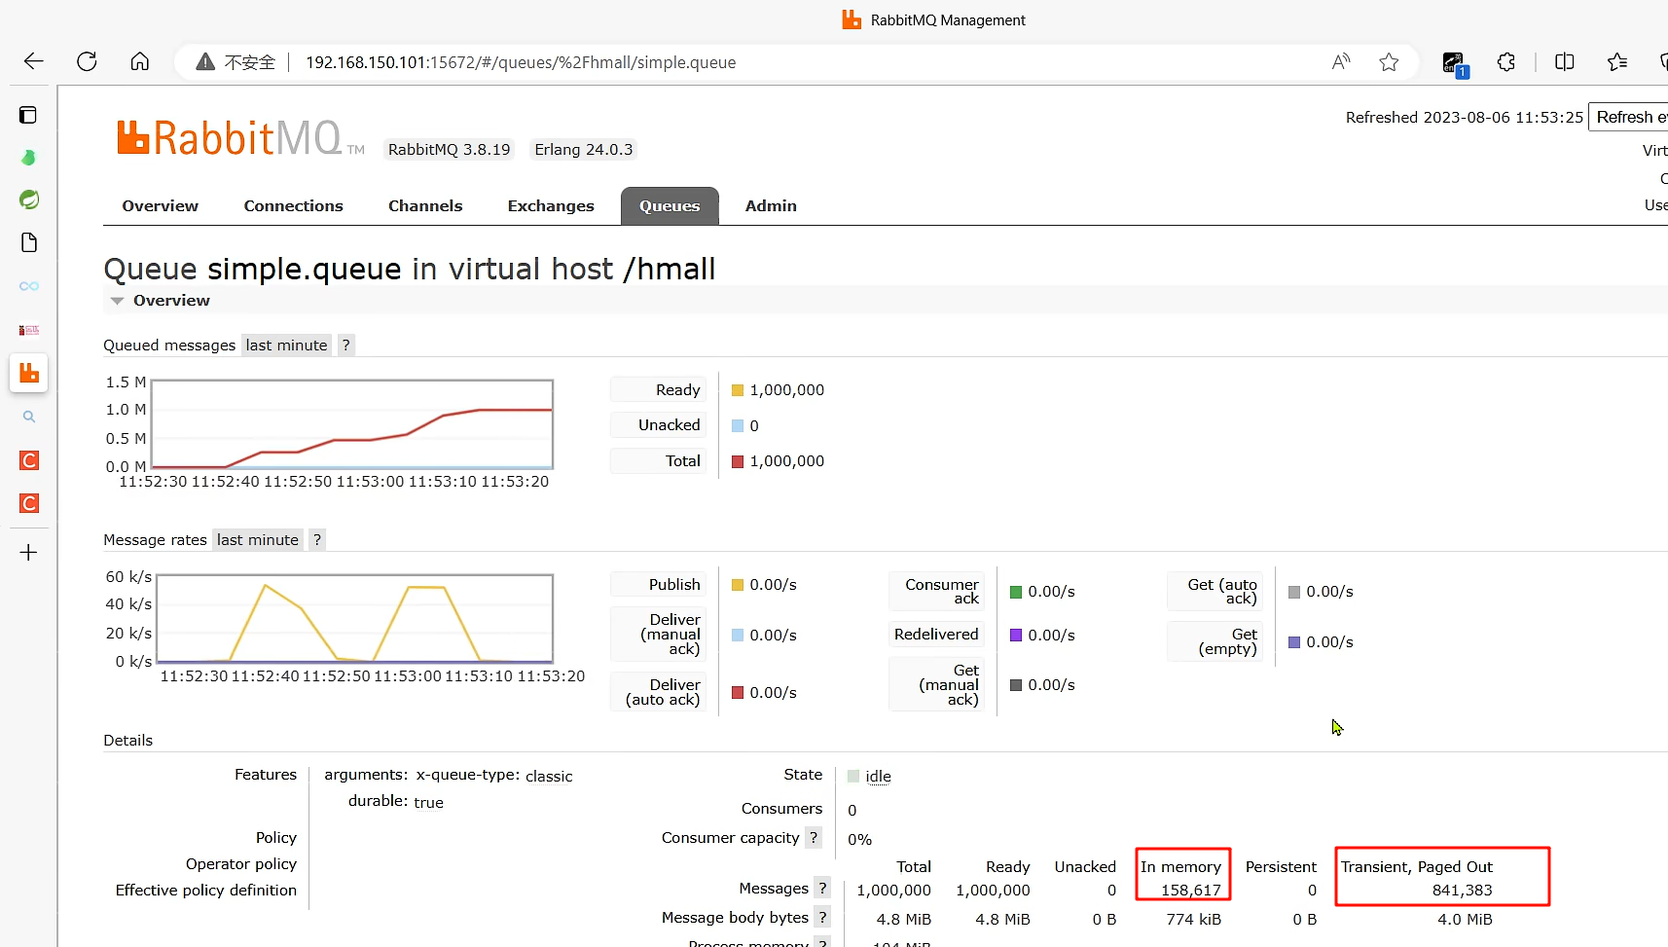Viewport: 1668px width, 947px height.
Task: Go to the Exchanges tab
Action: point(551,206)
